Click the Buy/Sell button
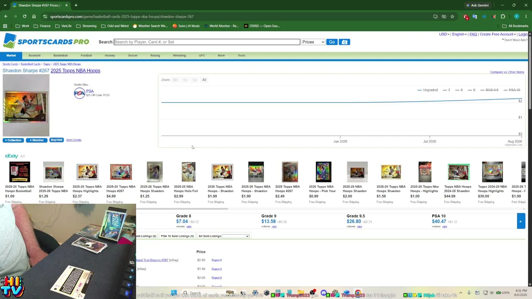The height and width of the screenshot is (299, 532). 56,140
